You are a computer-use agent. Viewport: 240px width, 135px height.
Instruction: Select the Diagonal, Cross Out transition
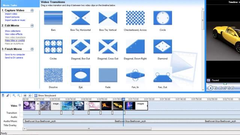[108, 46]
